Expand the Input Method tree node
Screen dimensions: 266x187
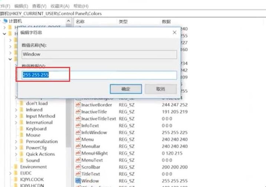(x=16, y=116)
